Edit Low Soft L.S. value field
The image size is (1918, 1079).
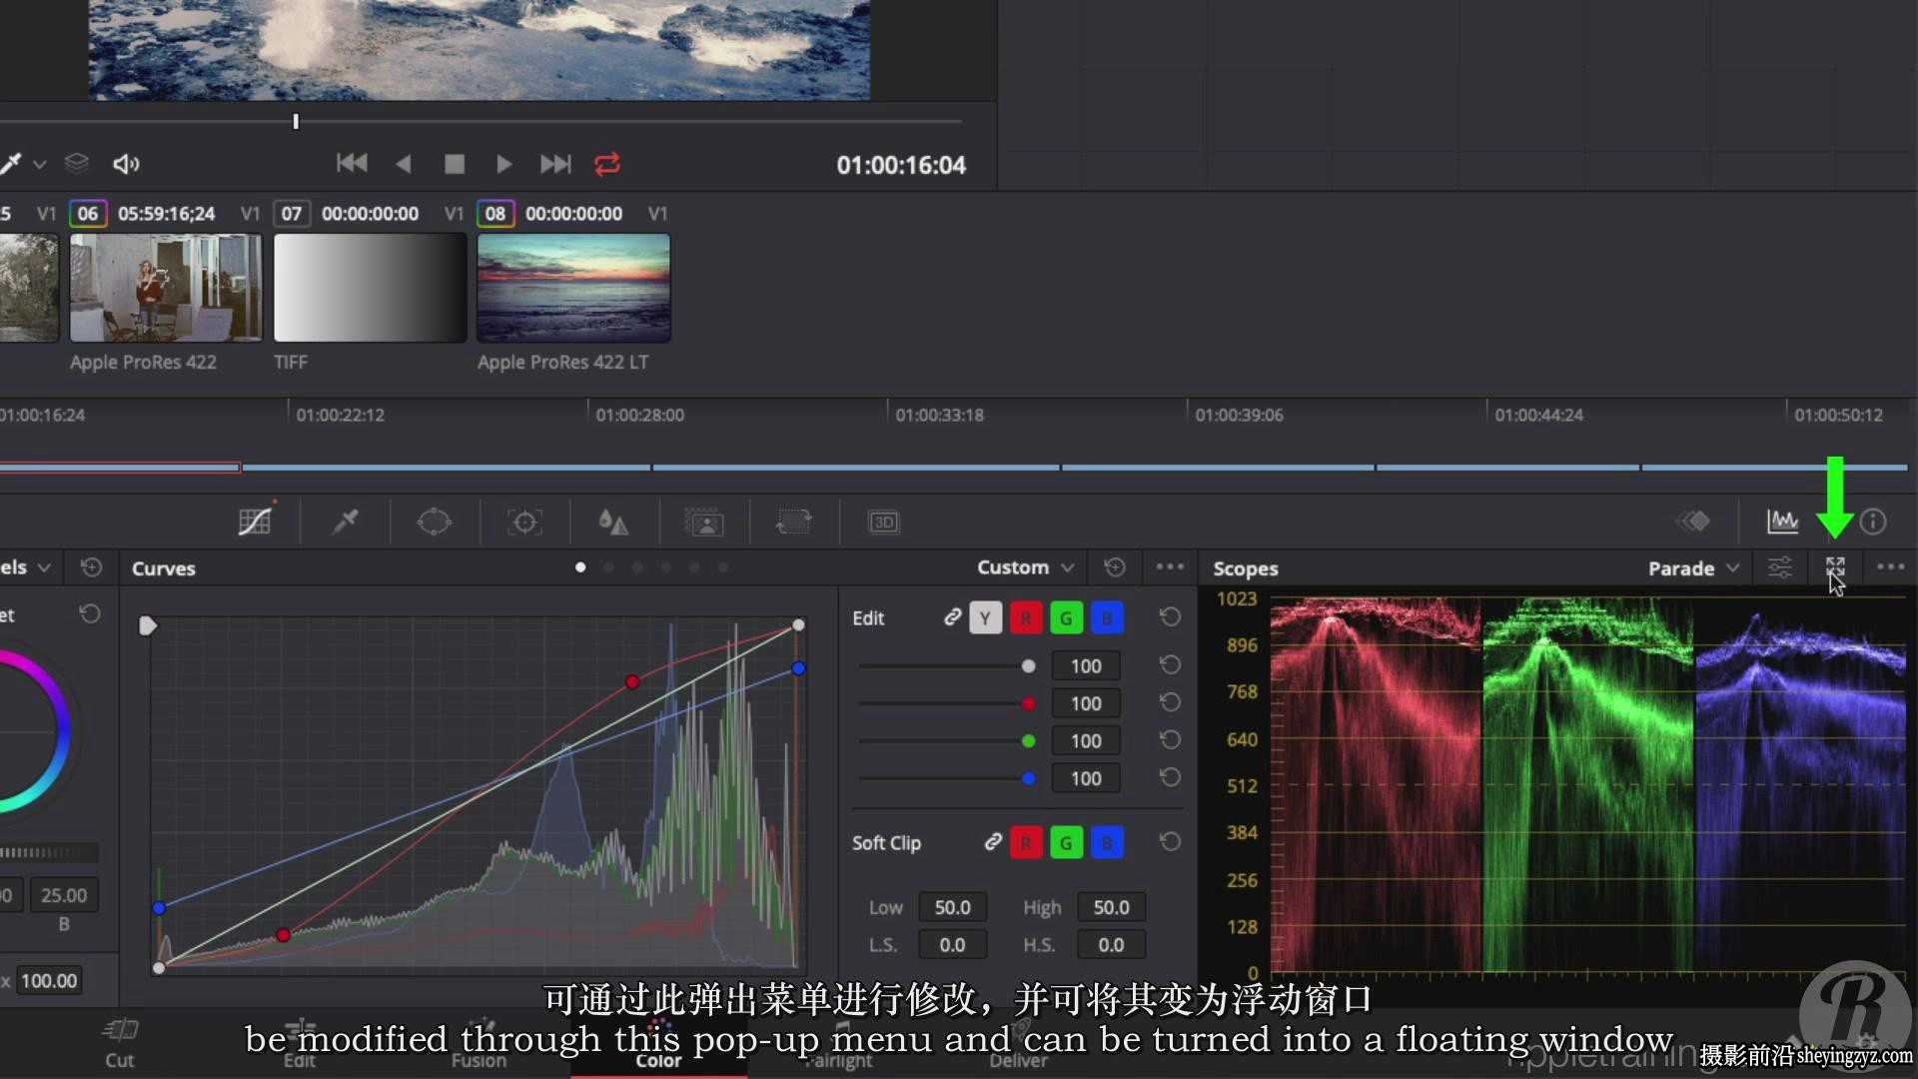pyautogui.click(x=952, y=944)
